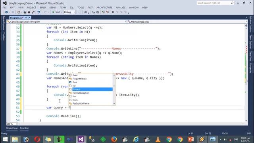The image size is (254, 143).
Task: Open File Explorer from the taskbar
Action: pyautogui.click(x=15, y=139)
